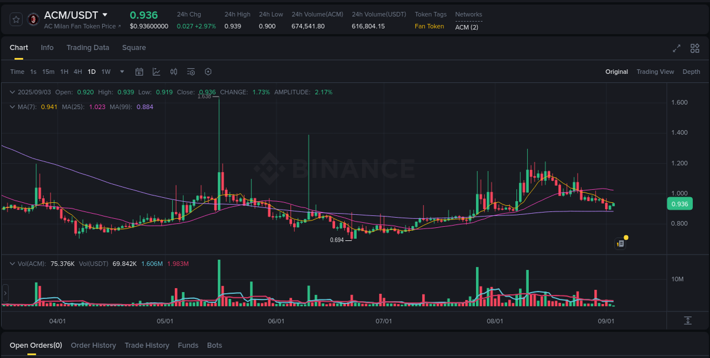Click the favorite star icon
710x358 pixels.
pyautogui.click(x=16, y=19)
